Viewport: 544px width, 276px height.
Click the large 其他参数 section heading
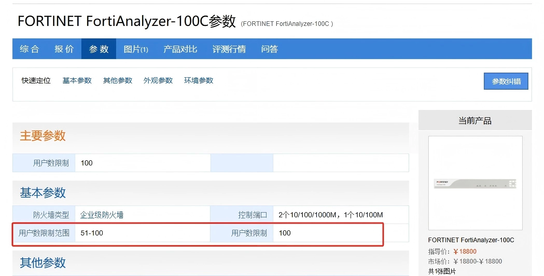(43, 263)
